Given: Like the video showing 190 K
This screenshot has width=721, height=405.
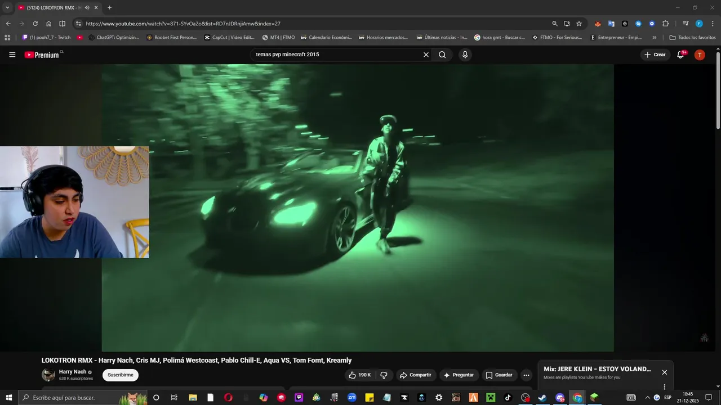Looking at the screenshot, I should click(x=360, y=375).
